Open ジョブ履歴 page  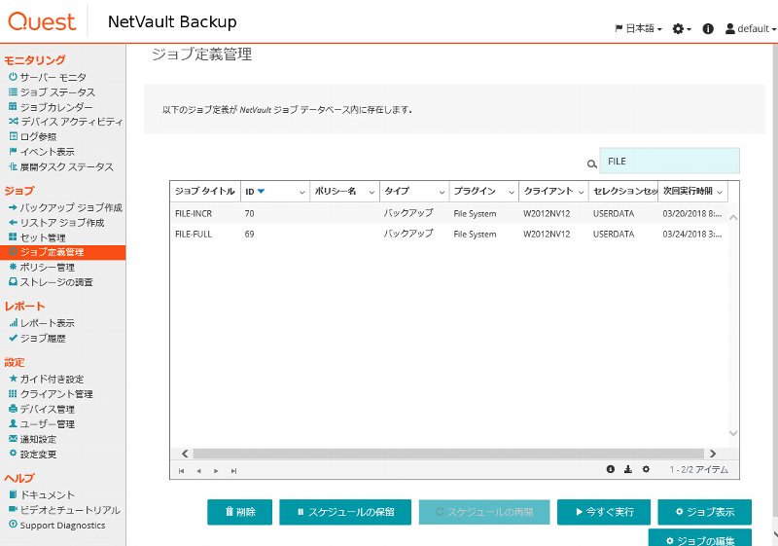37,338
